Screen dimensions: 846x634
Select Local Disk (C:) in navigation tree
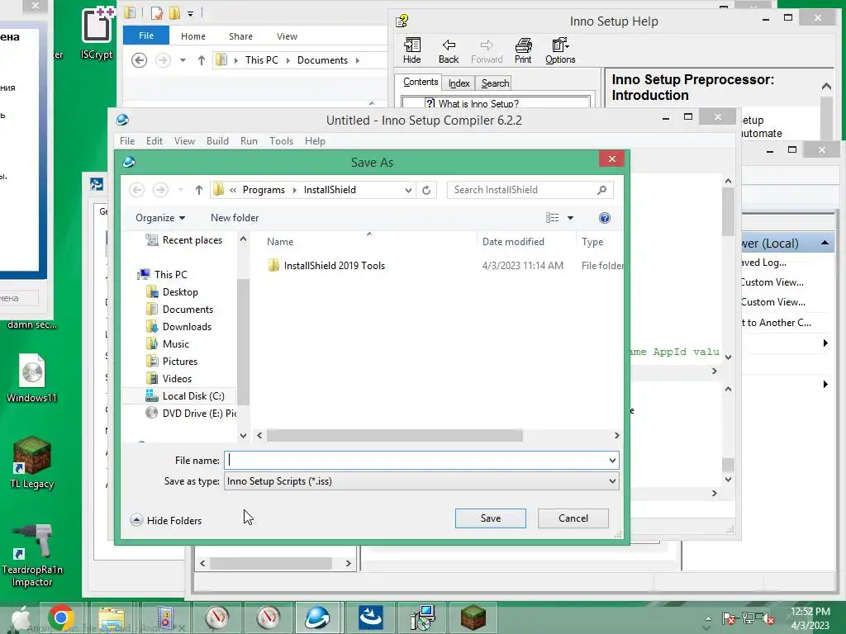coord(193,395)
